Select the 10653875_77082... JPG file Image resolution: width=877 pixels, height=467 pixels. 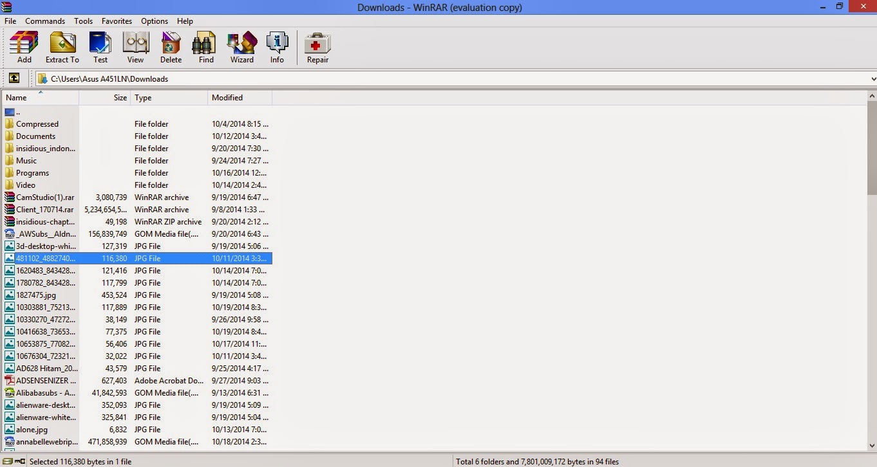pos(137,344)
